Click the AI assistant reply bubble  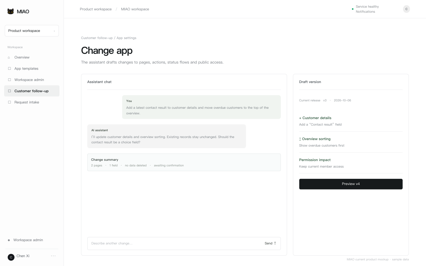point(167,136)
